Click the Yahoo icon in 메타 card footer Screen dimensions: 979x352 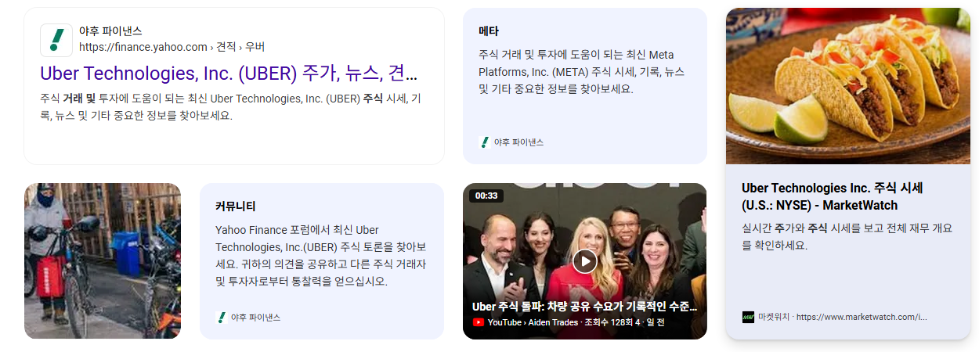(484, 142)
